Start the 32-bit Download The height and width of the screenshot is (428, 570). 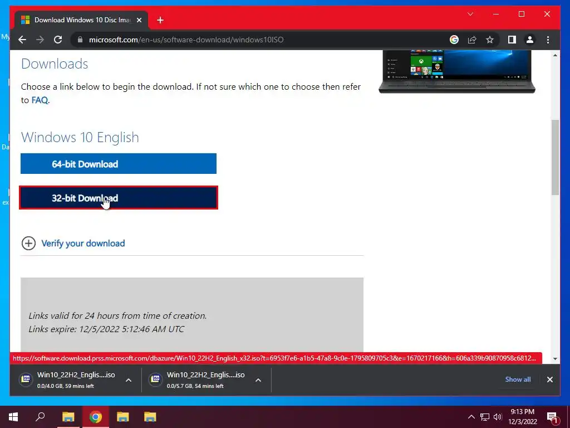point(119,198)
